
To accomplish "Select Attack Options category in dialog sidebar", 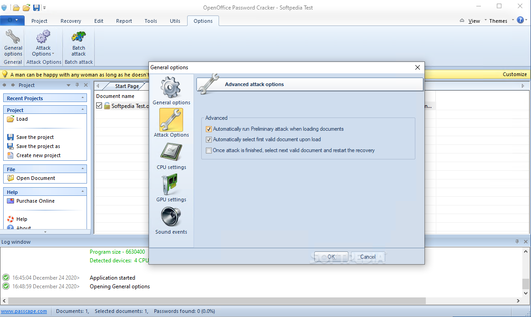I will point(171,123).
